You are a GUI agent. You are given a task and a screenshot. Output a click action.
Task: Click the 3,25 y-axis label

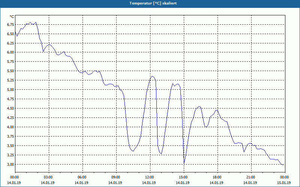(x=10, y=155)
